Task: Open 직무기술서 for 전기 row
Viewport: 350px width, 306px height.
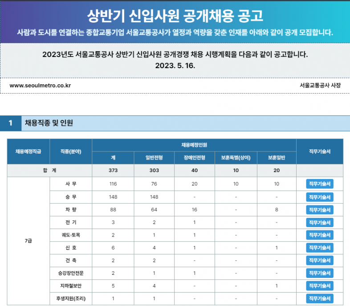Action: tap(320, 223)
